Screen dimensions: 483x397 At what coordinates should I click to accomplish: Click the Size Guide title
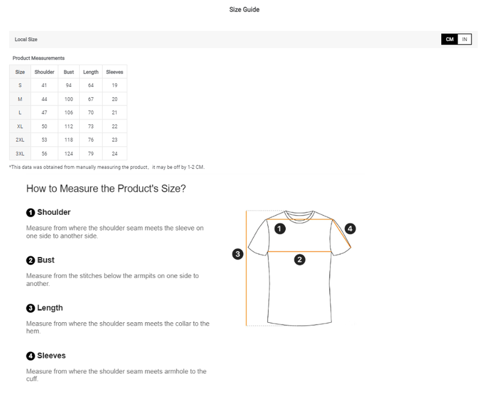tap(245, 10)
